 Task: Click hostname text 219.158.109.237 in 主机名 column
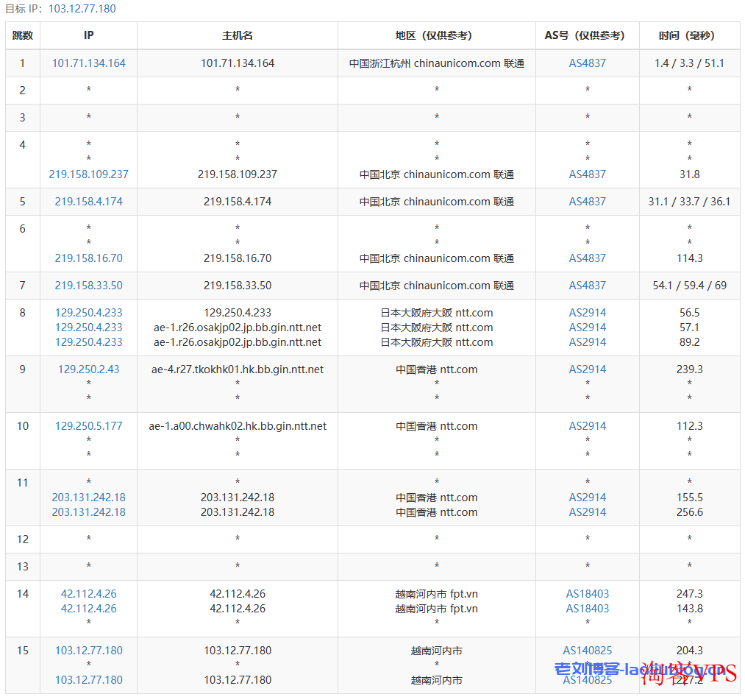point(238,174)
